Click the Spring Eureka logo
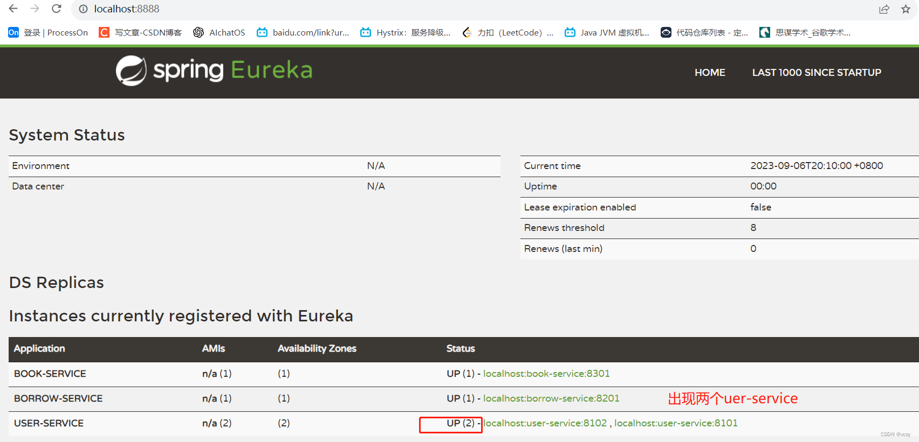The image size is (919, 442). pyautogui.click(x=214, y=71)
